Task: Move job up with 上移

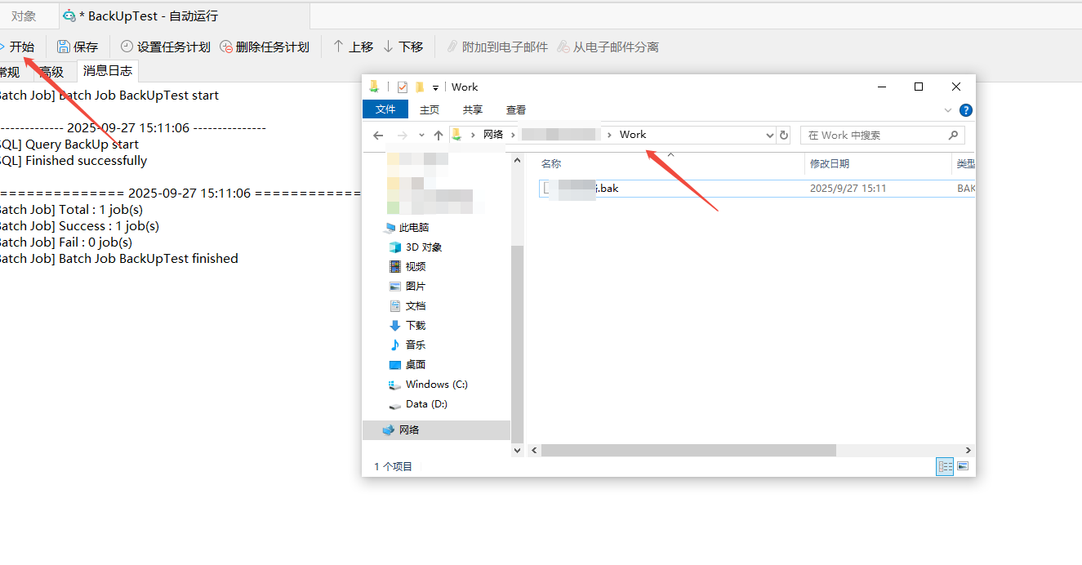Action: click(353, 47)
